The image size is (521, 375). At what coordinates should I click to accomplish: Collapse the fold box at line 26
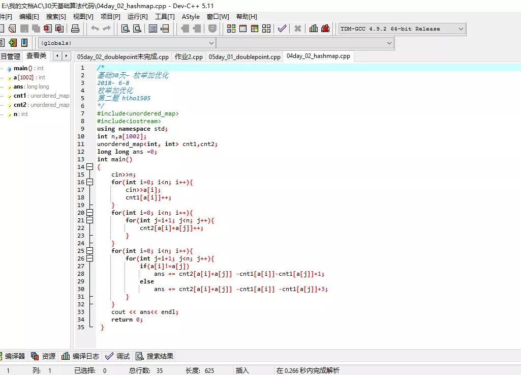point(89,258)
